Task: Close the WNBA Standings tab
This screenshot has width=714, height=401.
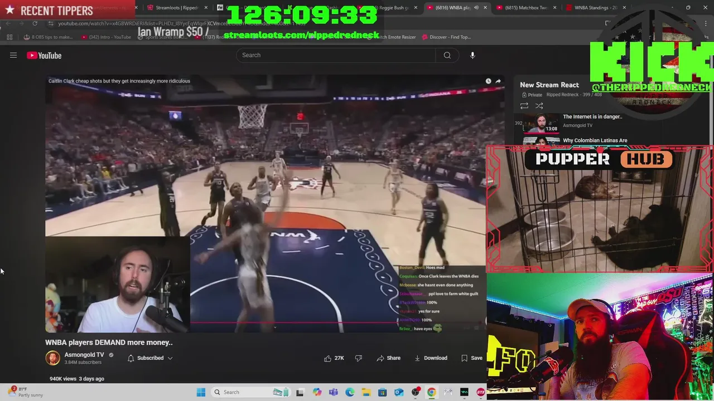Action: (x=624, y=8)
